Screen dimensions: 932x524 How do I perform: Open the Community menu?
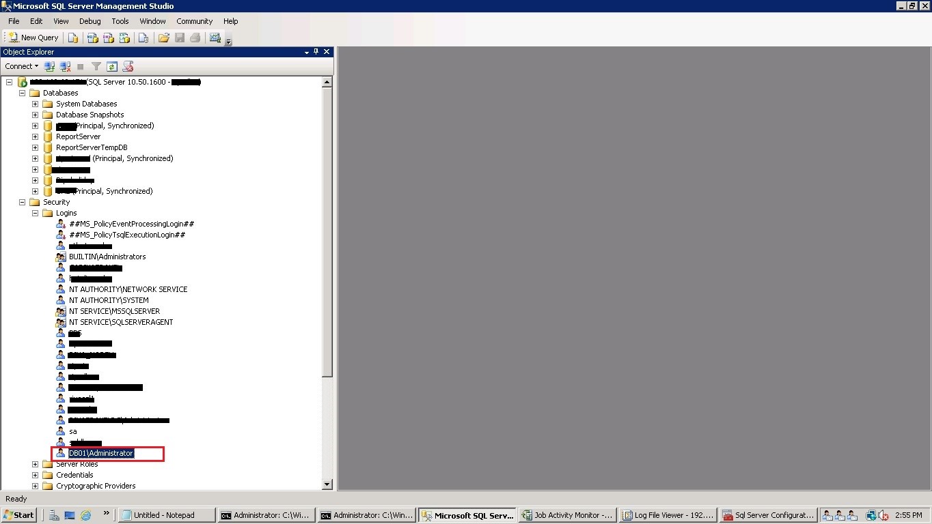point(195,21)
